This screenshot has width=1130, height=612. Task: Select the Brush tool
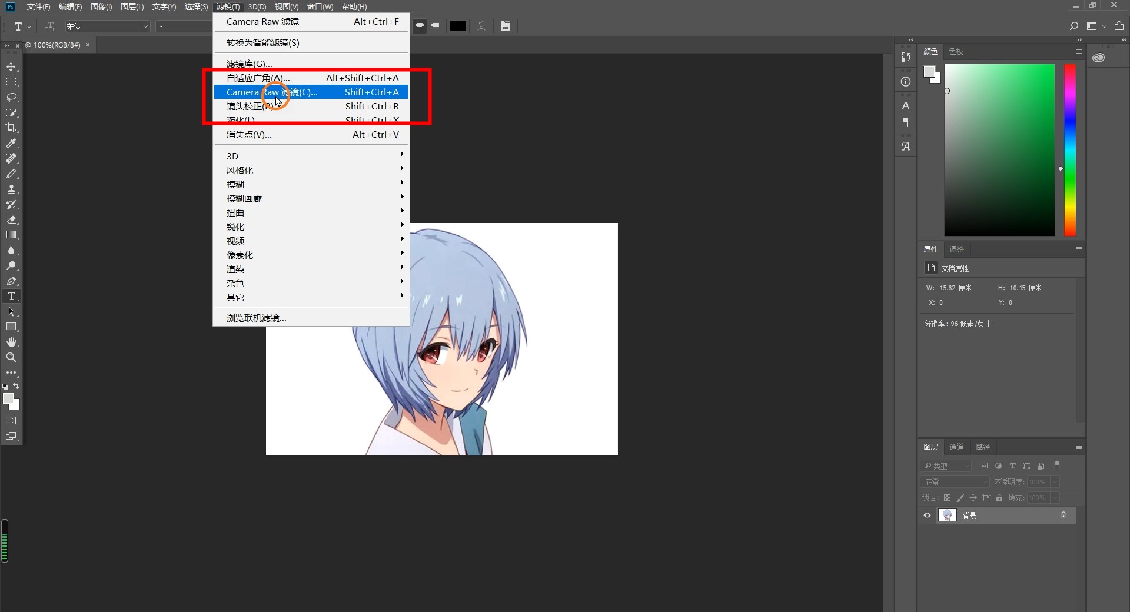(11, 174)
